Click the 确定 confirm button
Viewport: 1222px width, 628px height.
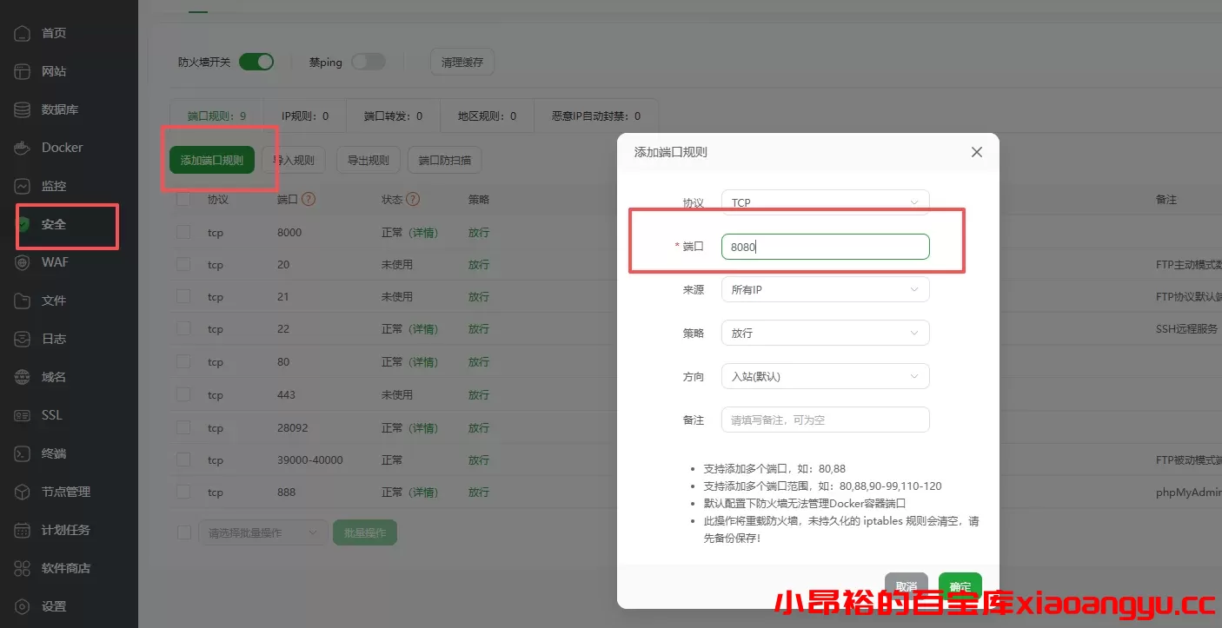tap(960, 585)
